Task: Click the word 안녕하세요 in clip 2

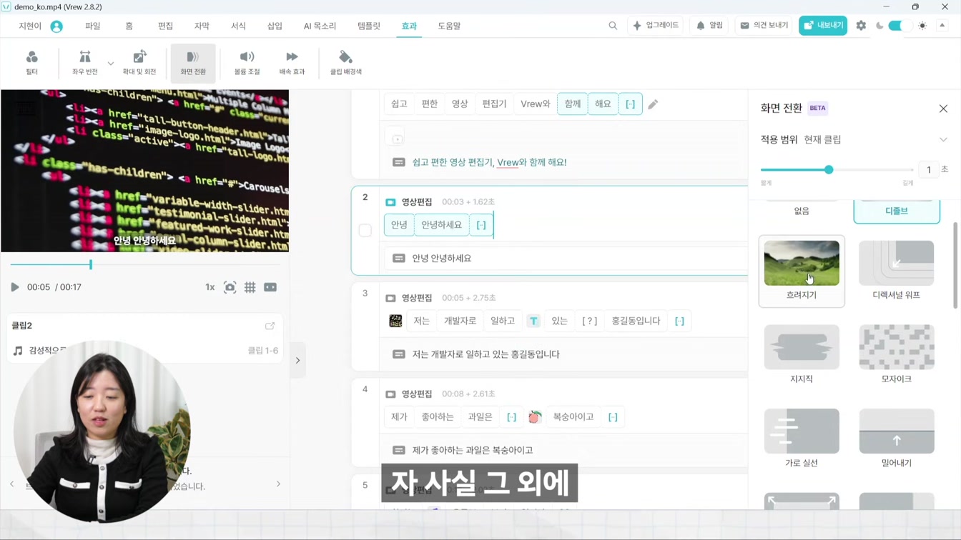Action: coord(442,225)
